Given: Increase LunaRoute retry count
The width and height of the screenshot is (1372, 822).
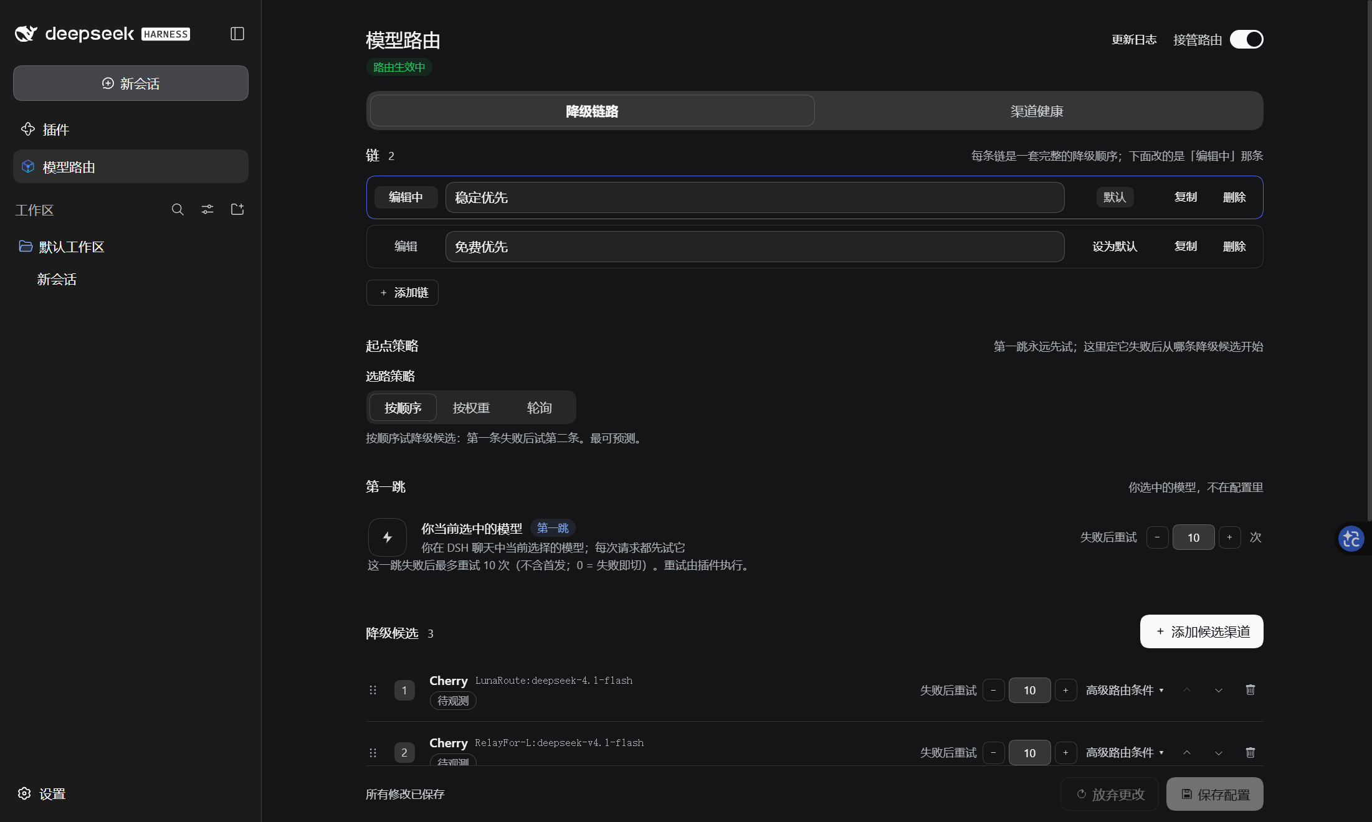Looking at the screenshot, I should click(1065, 690).
